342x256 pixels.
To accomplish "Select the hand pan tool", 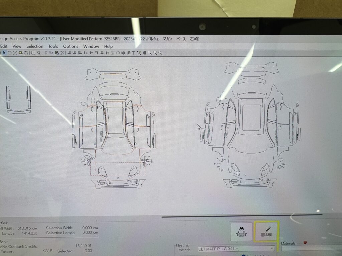I will coord(26,53).
